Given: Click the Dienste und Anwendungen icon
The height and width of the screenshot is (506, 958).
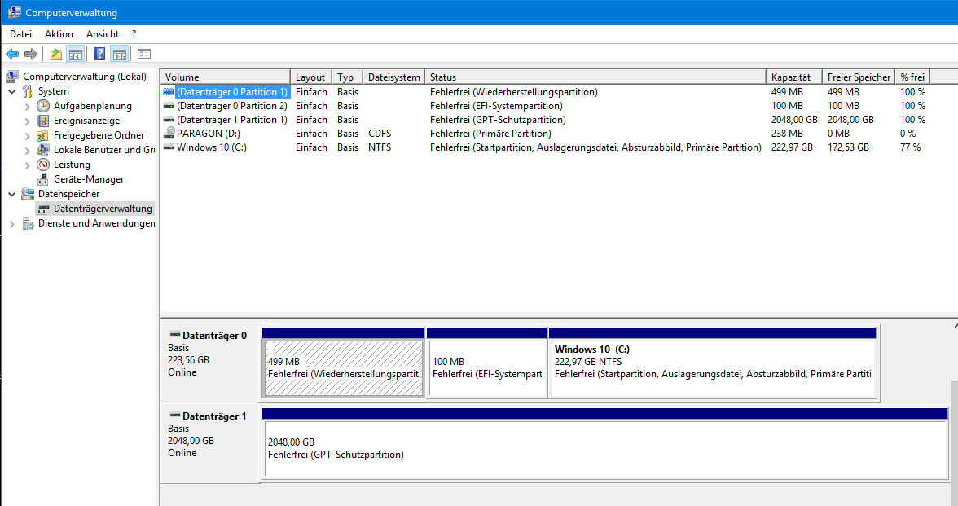Looking at the screenshot, I should point(28,223).
